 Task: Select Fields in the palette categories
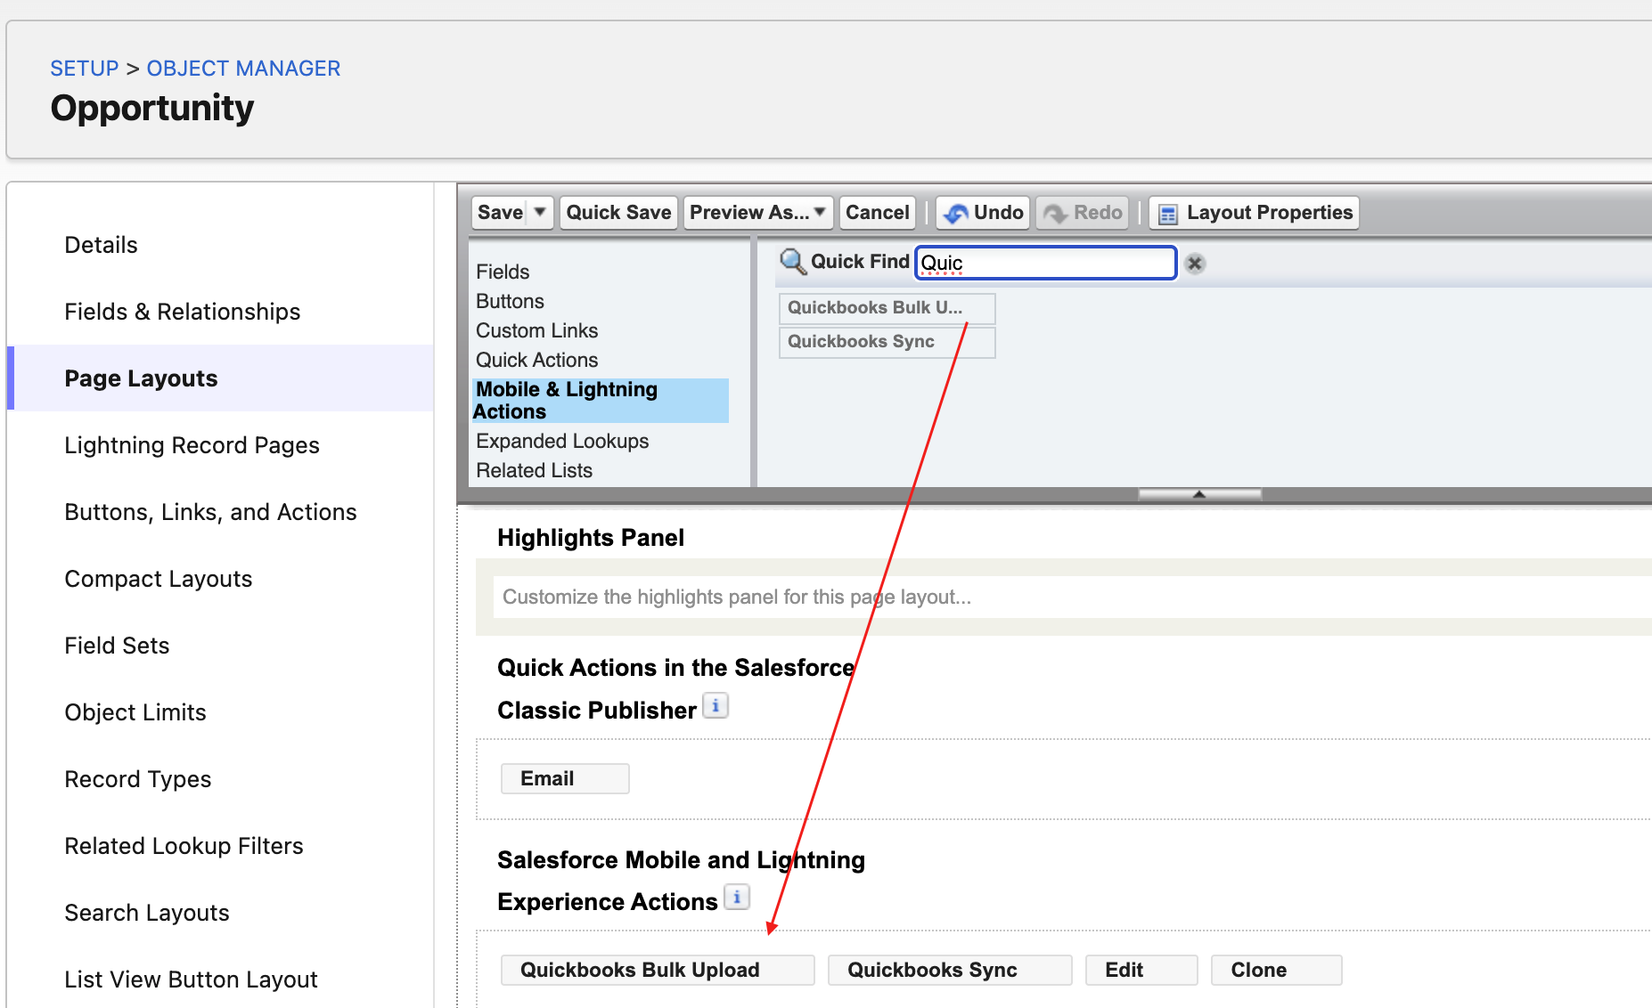click(x=503, y=272)
